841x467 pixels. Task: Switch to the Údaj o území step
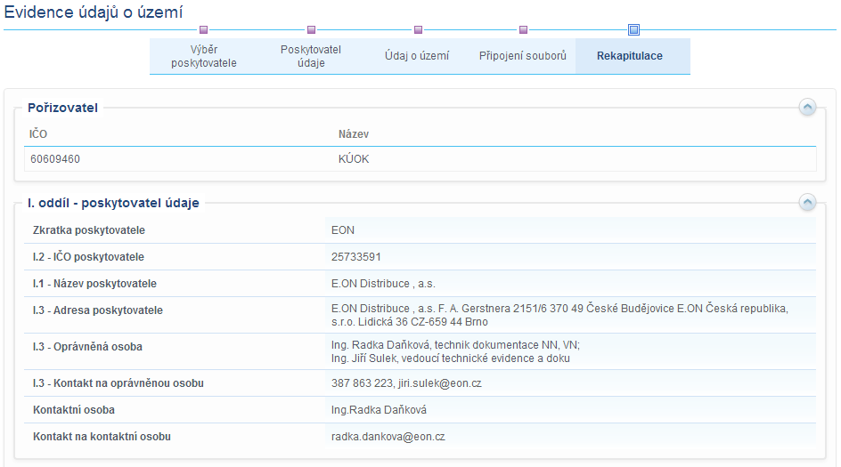pos(417,56)
